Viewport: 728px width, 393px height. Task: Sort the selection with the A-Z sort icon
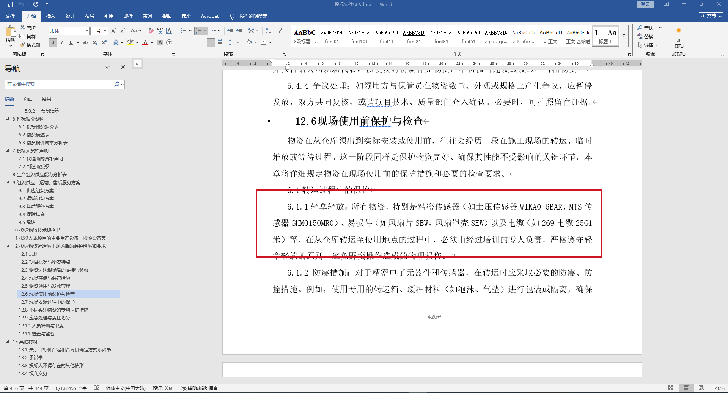268,31
